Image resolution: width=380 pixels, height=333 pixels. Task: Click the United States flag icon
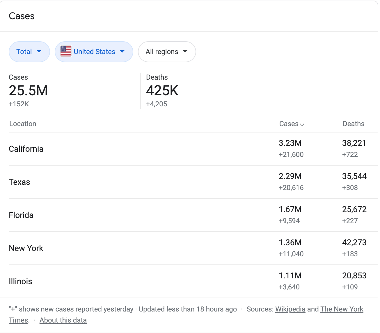pos(65,51)
